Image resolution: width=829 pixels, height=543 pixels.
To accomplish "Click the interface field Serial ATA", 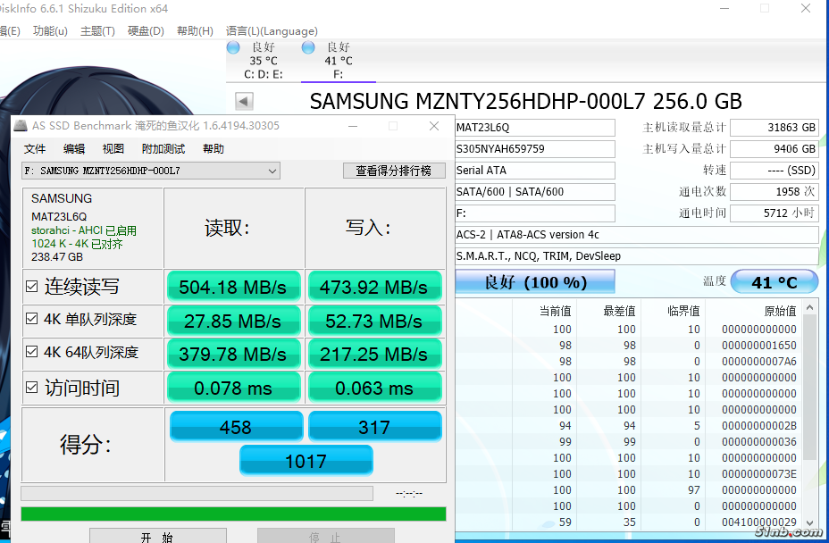I will coord(535,171).
